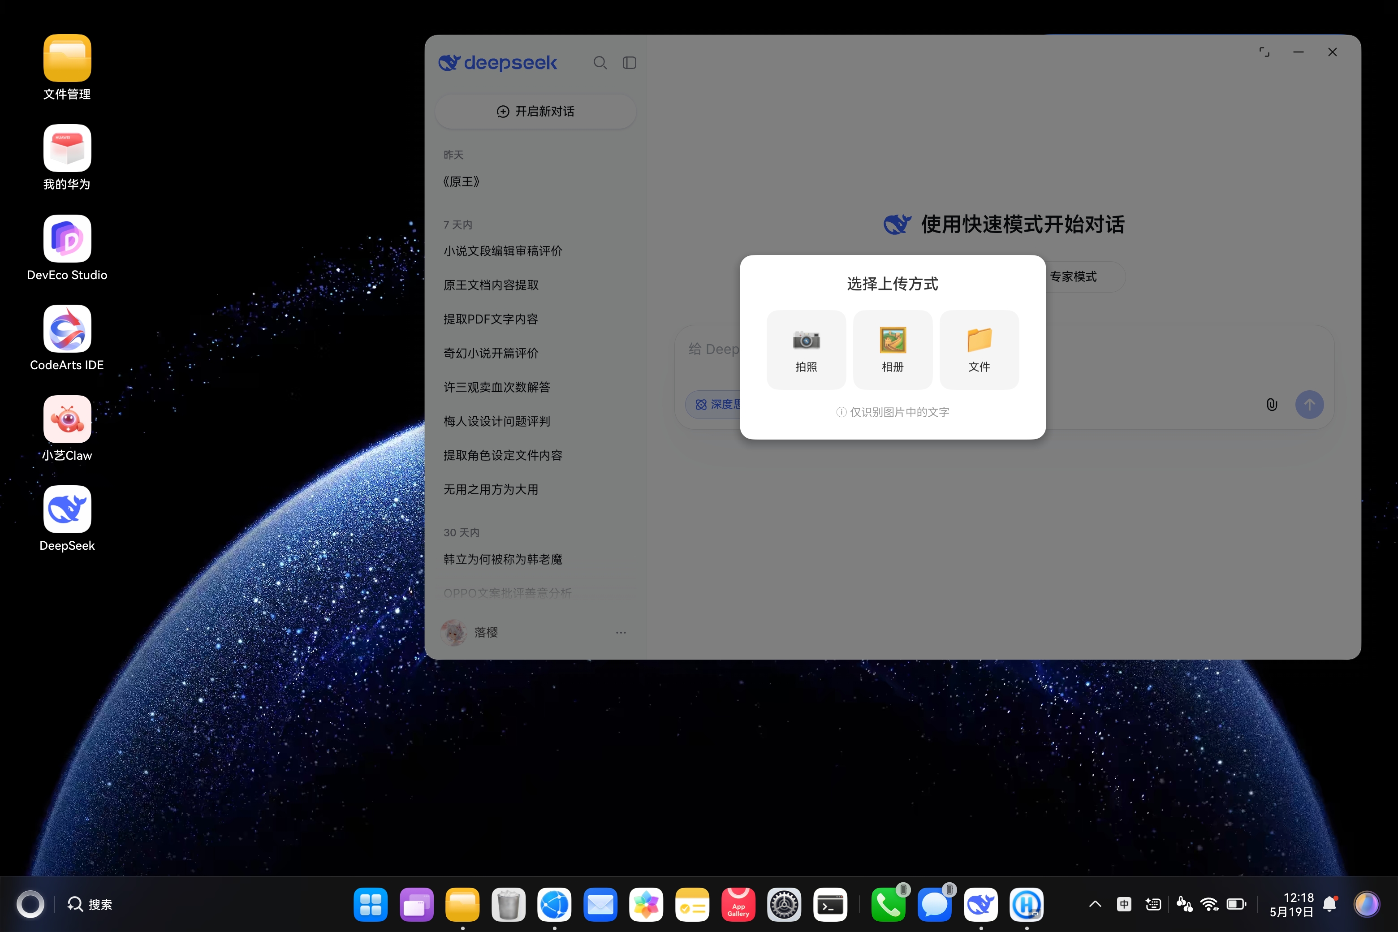The width and height of the screenshot is (1398, 932).
Task: Click the deepseek logo in sidebar
Action: pyautogui.click(x=497, y=62)
